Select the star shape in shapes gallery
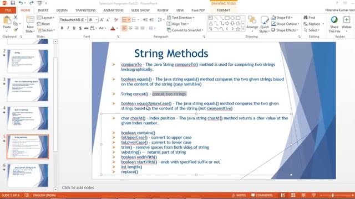Viewport: 355px width, 199px height. (x=238, y=29)
